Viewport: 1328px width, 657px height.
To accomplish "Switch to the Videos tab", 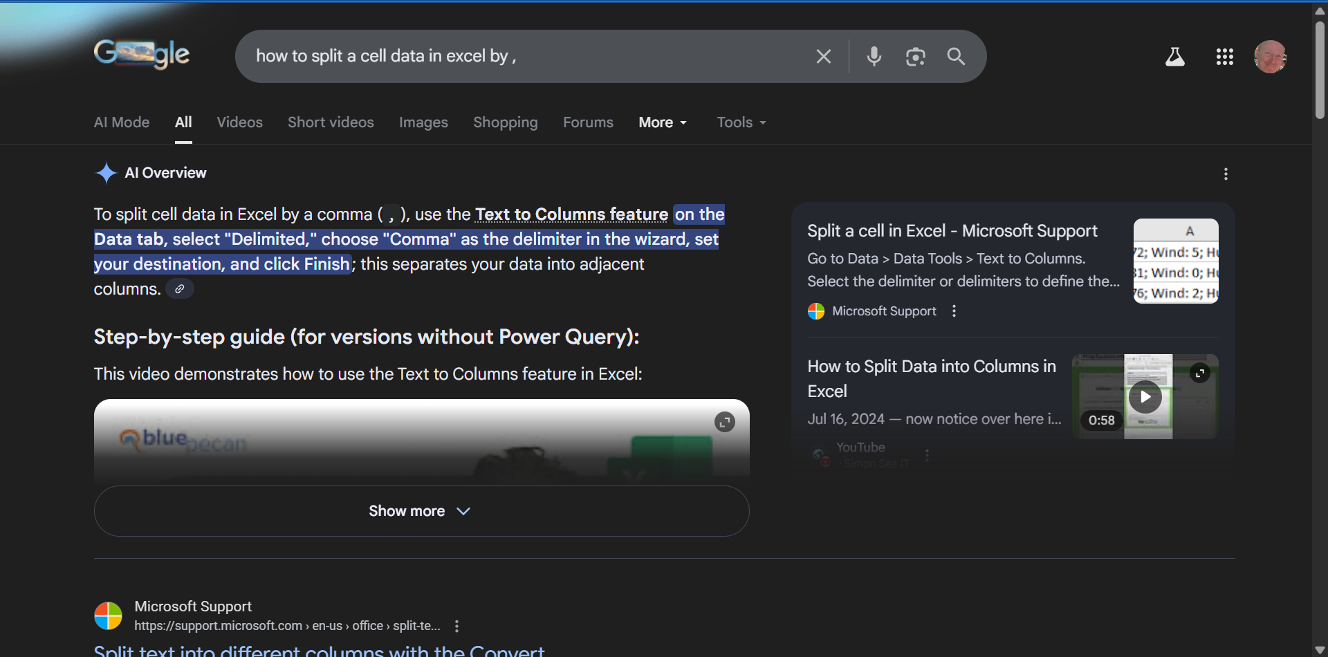I will point(239,122).
